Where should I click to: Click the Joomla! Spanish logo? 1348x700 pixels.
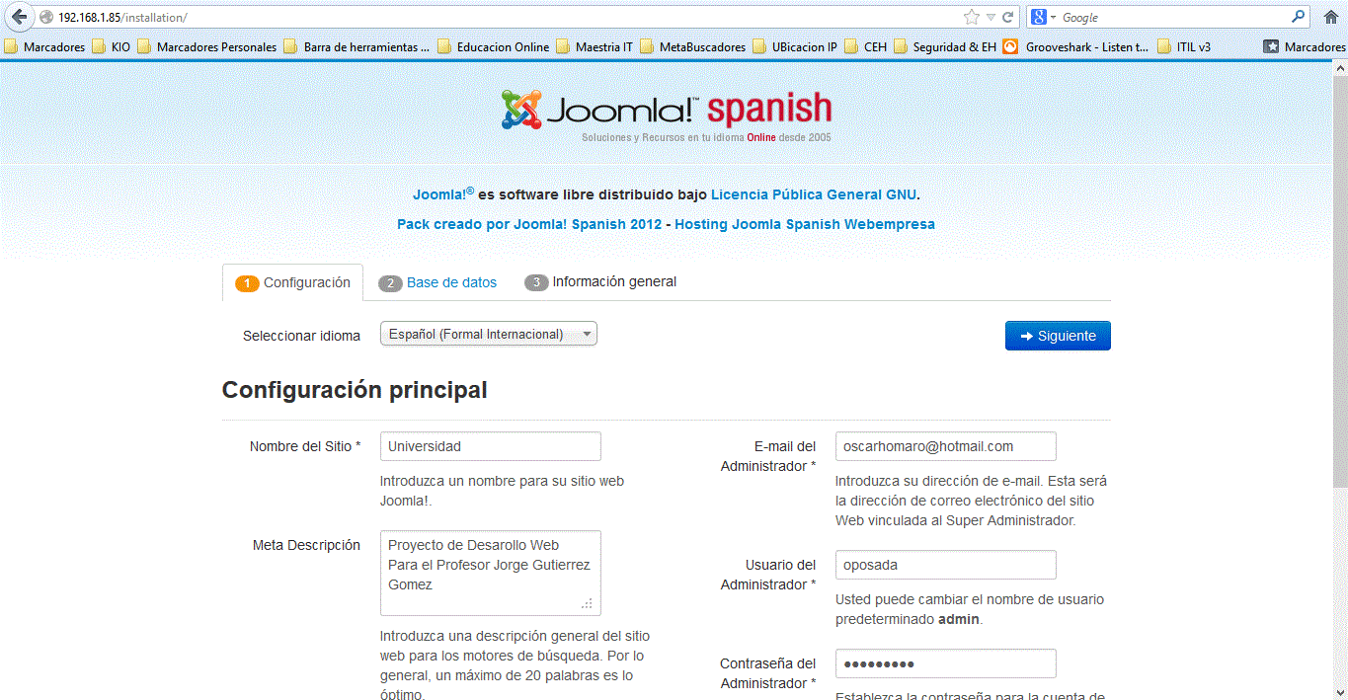pyautogui.click(x=668, y=111)
